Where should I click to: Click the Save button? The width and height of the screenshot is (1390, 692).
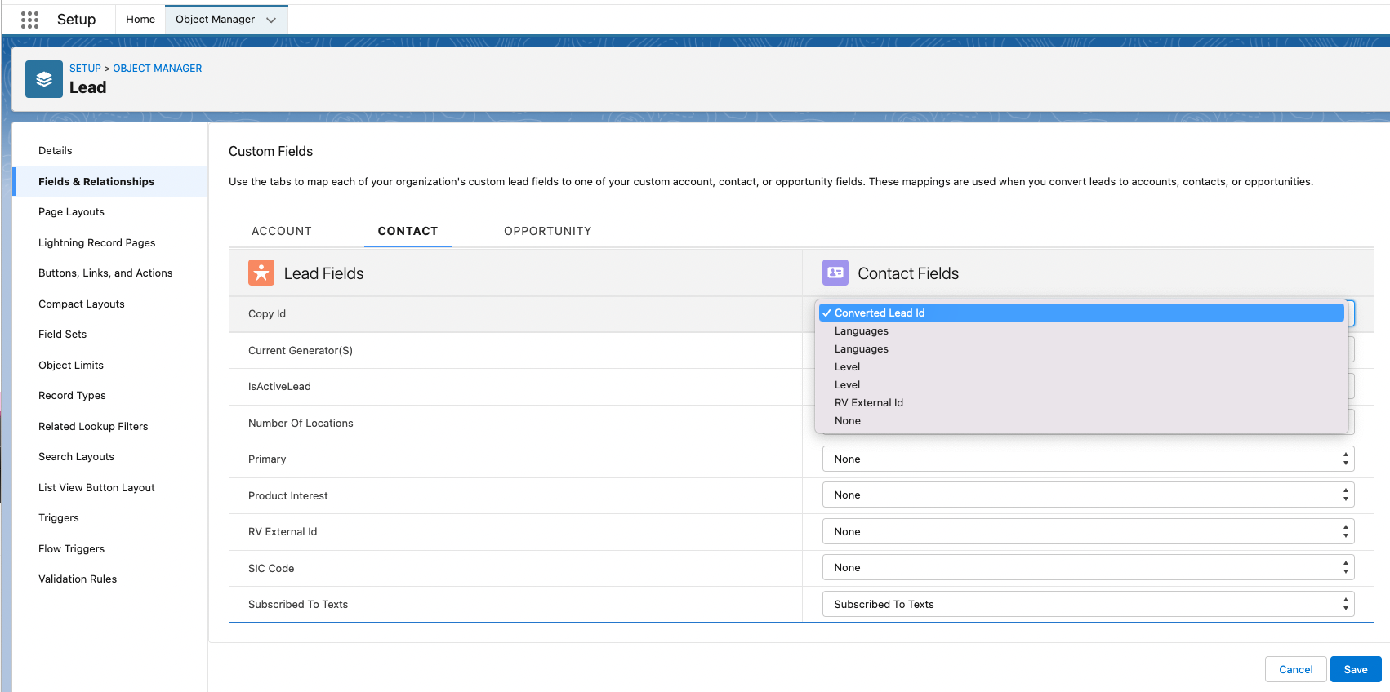pyautogui.click(x=1356, y=669)
